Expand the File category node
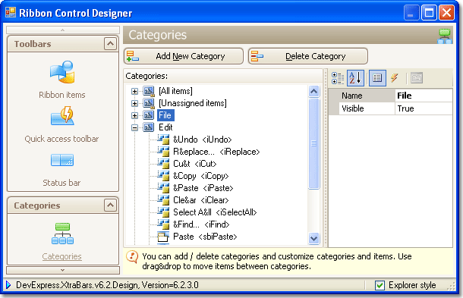 pos(134,115)
